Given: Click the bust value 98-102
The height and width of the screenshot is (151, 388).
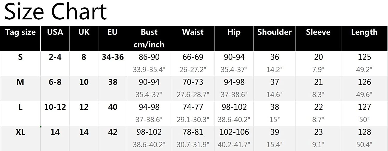Looking at the screenshot, I should click(149, 132).
